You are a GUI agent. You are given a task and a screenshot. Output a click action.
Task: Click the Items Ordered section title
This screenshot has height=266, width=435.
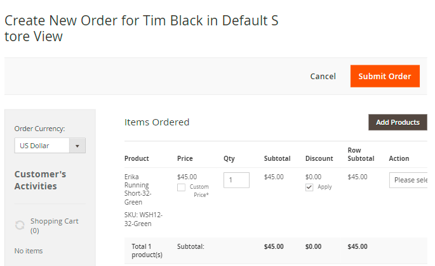coord(157,122)
